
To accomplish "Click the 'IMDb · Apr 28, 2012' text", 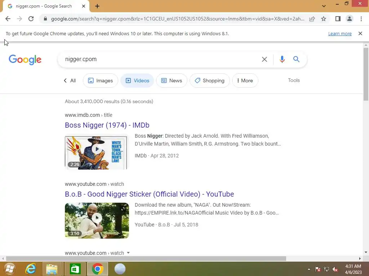I will coord(157,156).
